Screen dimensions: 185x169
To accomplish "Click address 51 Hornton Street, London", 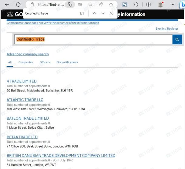I will [31, 165].
